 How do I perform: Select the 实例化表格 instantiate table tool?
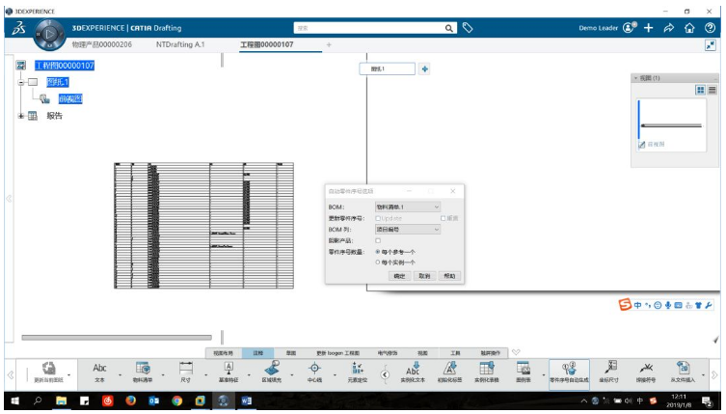[x=487, y=373]
